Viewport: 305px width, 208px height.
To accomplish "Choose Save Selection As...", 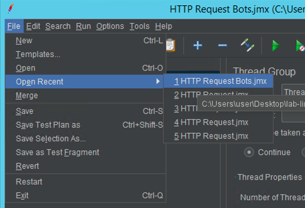I will point(86,139).
